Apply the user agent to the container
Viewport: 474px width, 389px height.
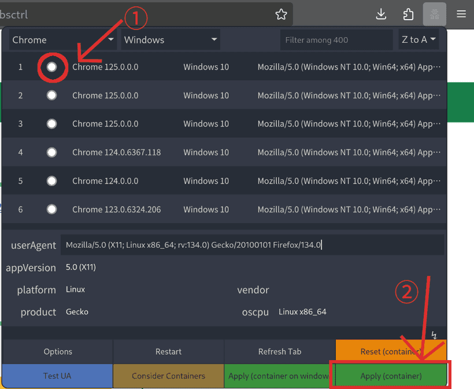pos(390,375)
